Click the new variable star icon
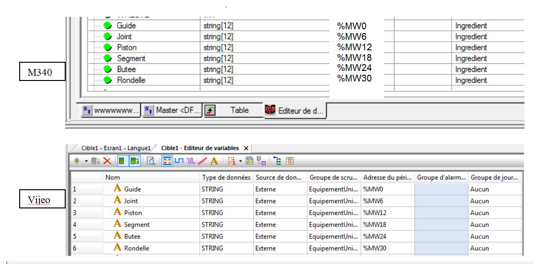The height and width of the screenshot is (264, 534). [76, 161]
